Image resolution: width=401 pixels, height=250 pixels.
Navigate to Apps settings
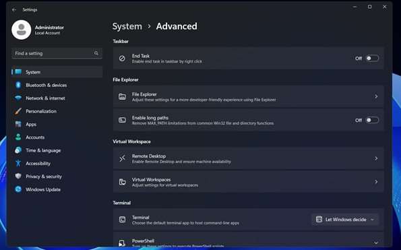(57, 124)
